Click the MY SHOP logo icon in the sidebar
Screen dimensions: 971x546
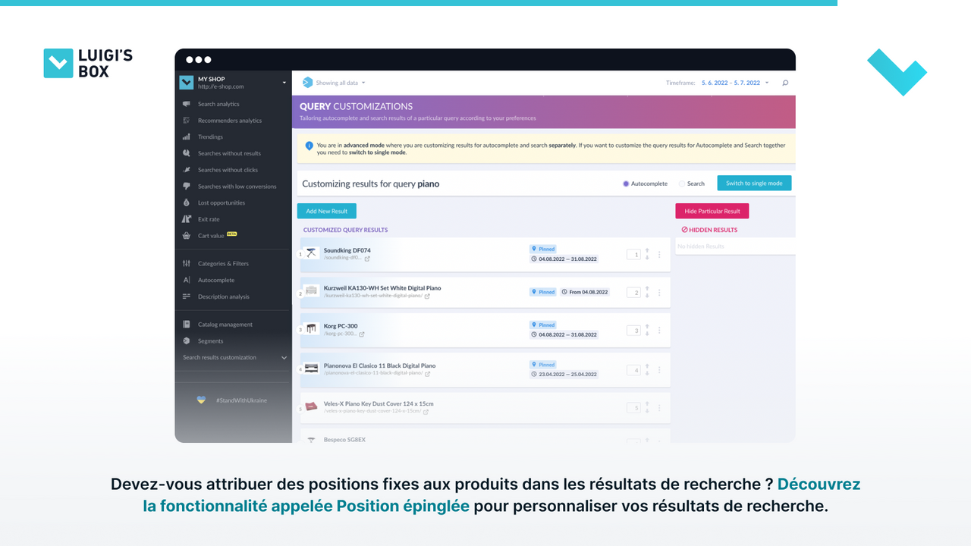coord(186,82)
